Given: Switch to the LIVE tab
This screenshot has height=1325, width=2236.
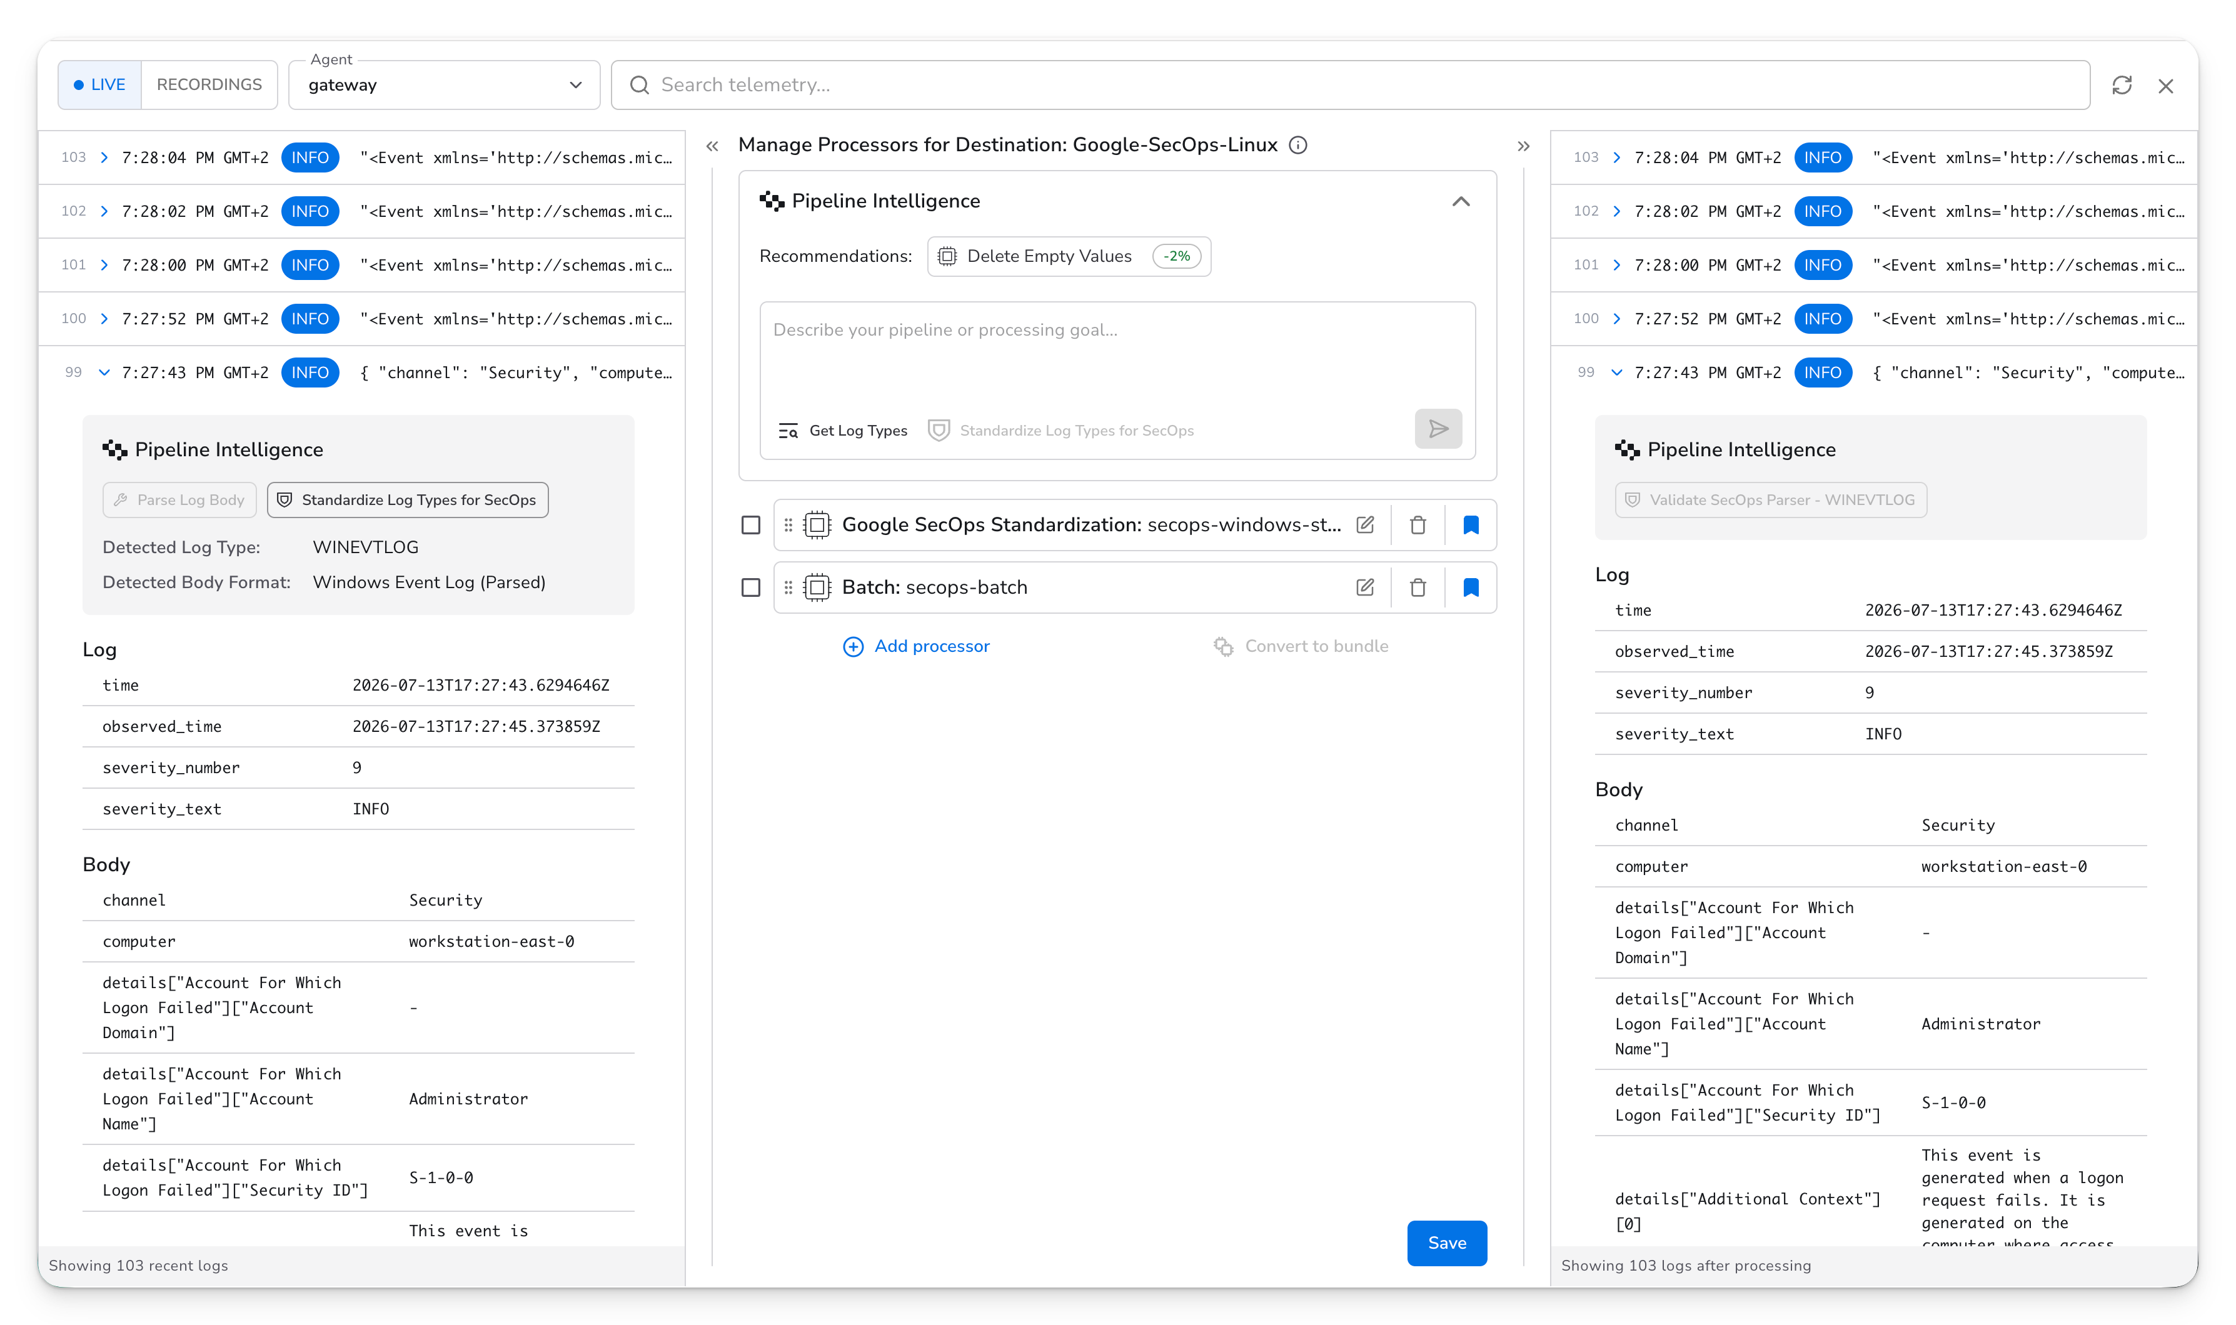Looking at the screenshot, I should click(99, 85).
